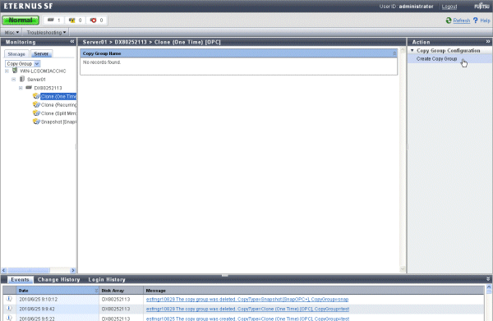Click the administrator user ID text
The image size is (493, 321).
click(416, 7)
